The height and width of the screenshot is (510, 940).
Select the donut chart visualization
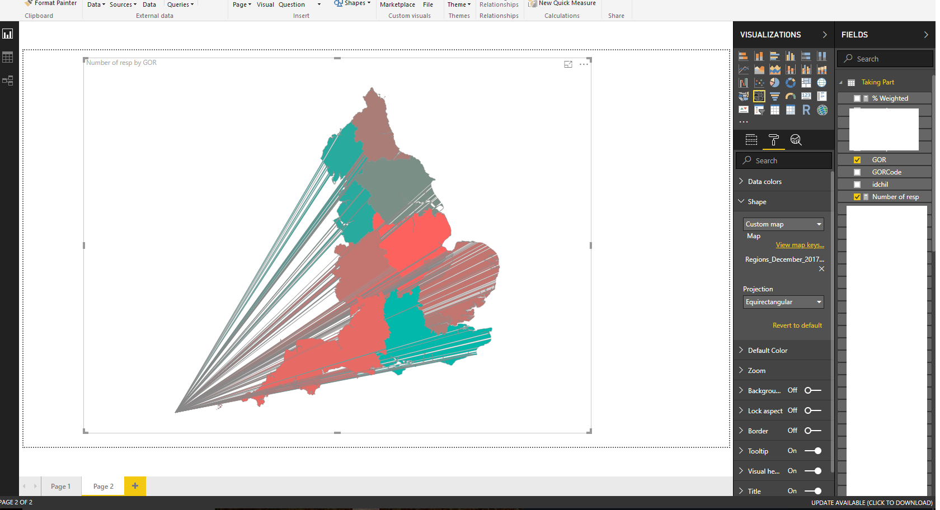(790, 83)
